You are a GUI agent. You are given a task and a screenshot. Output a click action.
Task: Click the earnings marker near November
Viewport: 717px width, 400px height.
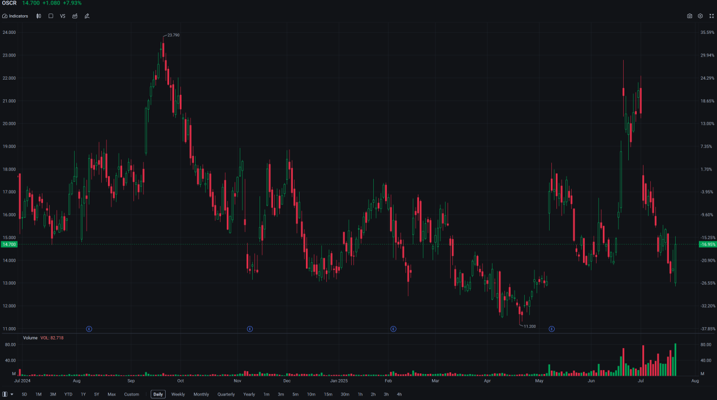click(250, 329)
